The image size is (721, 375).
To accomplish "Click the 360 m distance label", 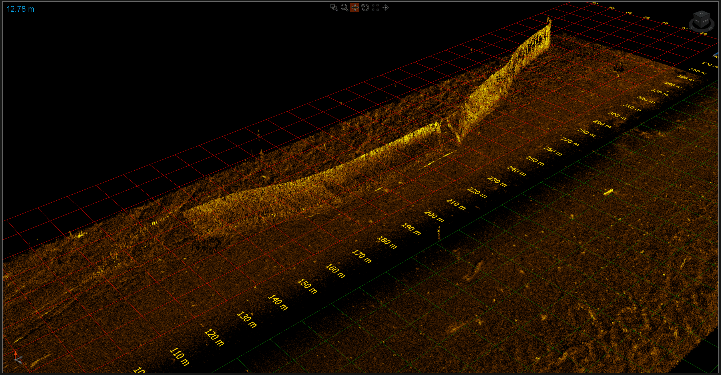I will (698, 71).
